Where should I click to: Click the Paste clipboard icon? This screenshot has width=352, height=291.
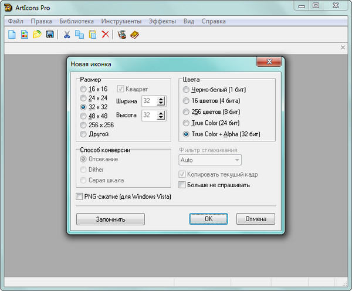click(x=92, y=35)
